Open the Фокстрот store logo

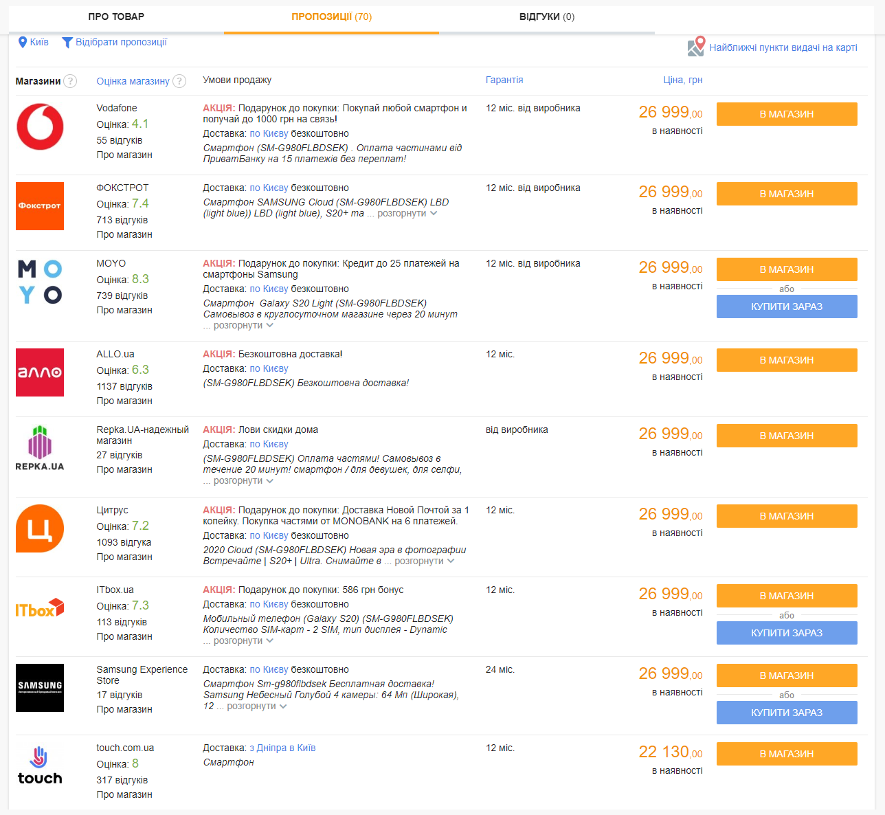(x=40, y=206)
